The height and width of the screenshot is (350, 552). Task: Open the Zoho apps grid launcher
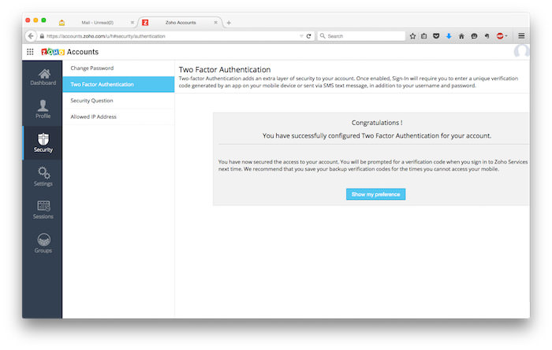coord(30,52)
